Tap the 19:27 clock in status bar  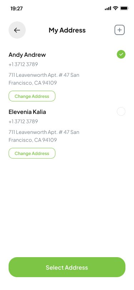click(16, 9)
